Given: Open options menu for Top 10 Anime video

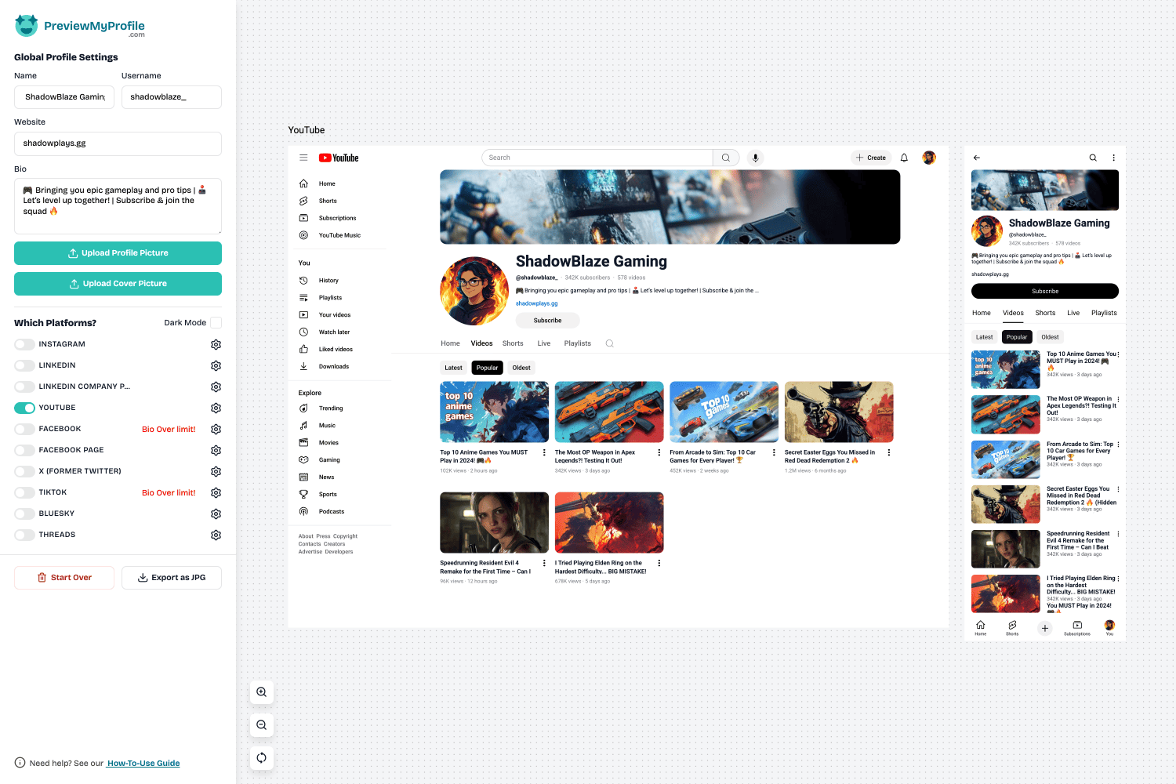Looking at the screenshot, I should click(544, 452).
